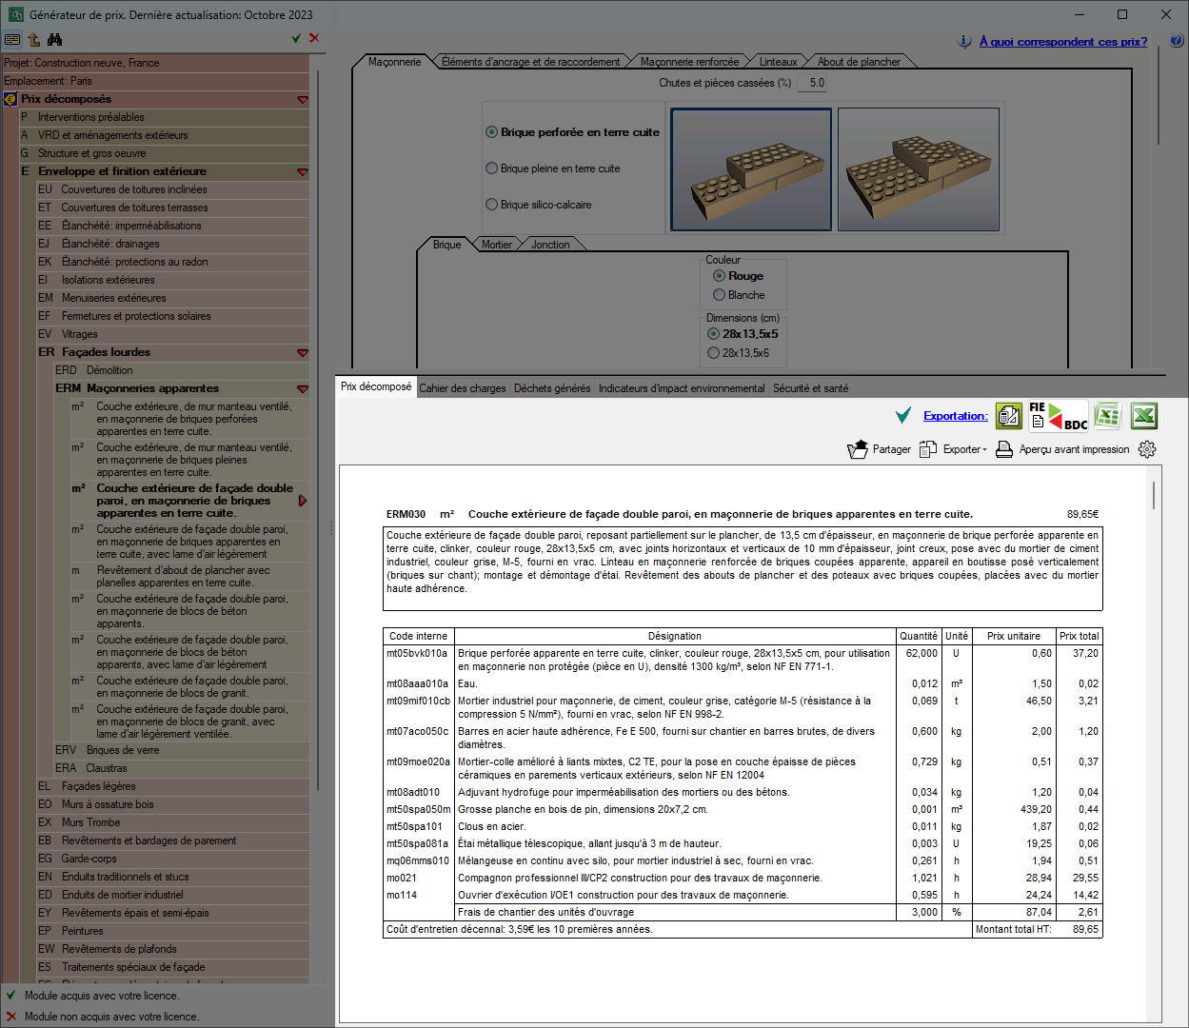1189x1028 pixels.
Task: Open the print settings gear icon
Action: tap(1147, 449)
